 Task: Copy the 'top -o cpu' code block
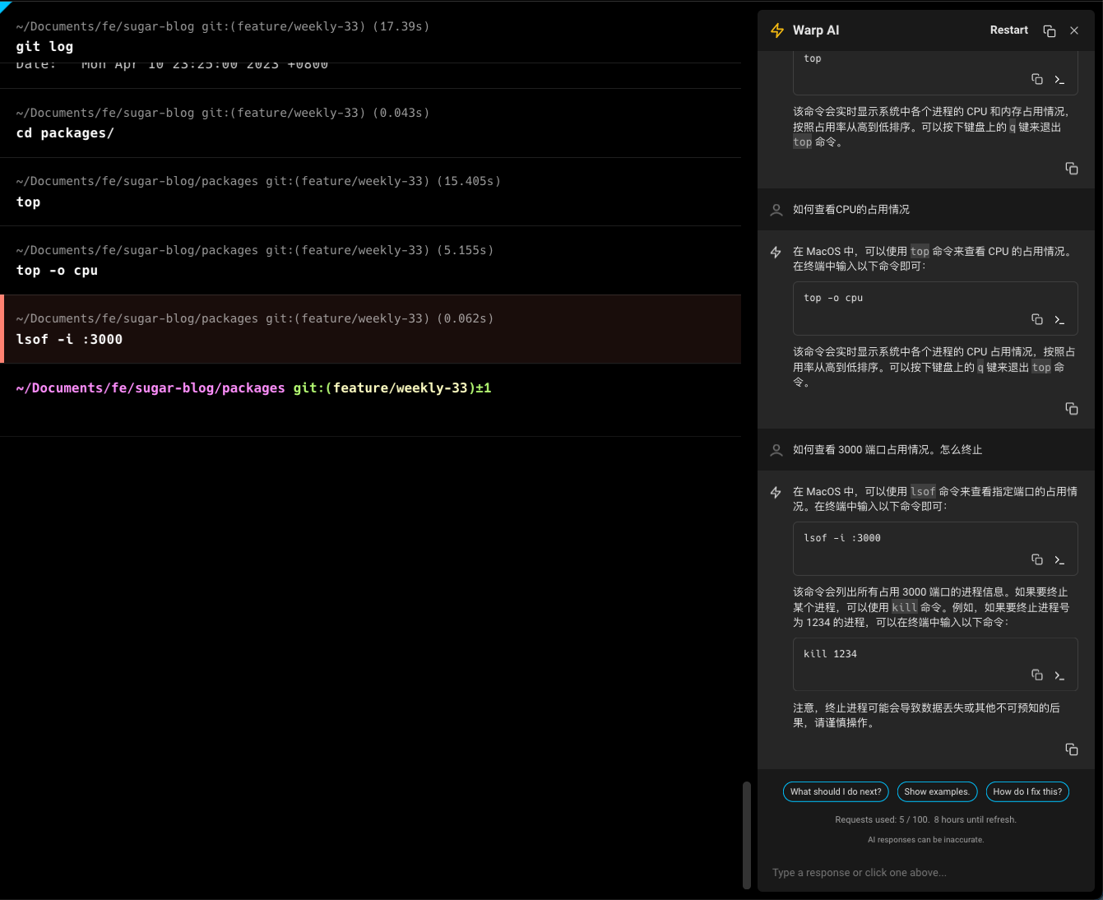(1037, 319)
